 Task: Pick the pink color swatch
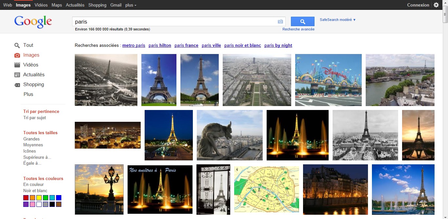(32, 204)
